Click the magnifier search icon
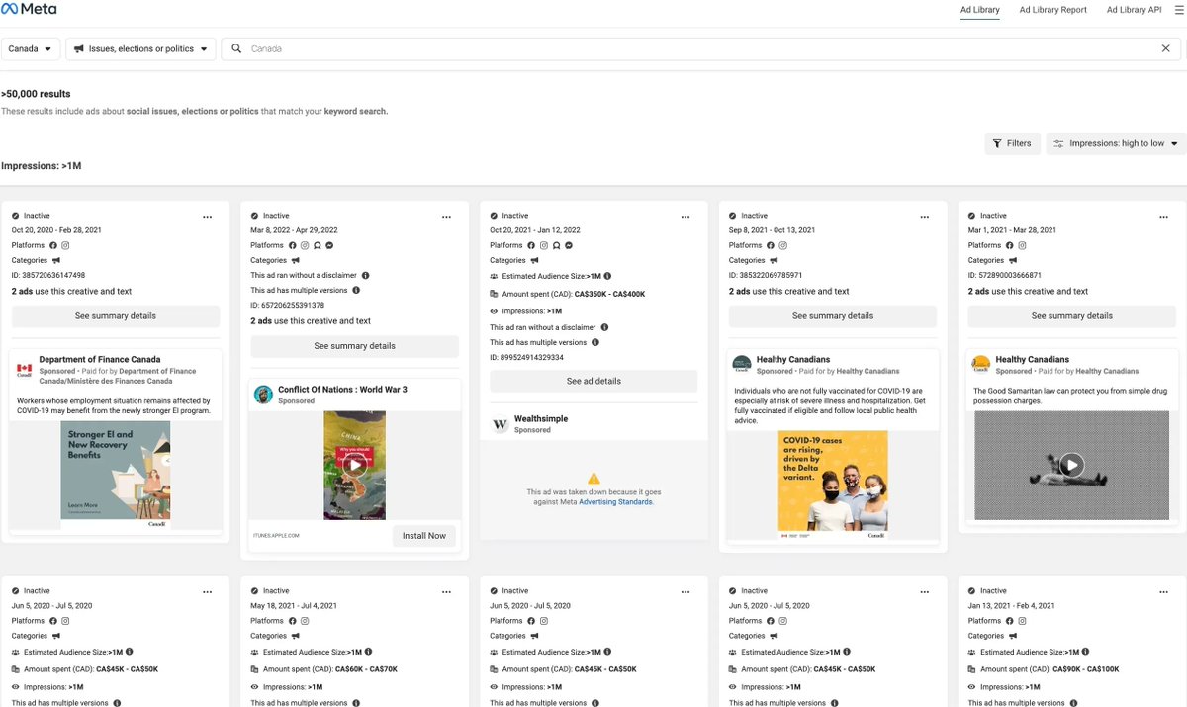The image size is (1187, 707). coord(236,48)
